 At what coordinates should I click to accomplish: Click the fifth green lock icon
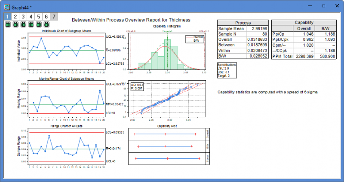[x=38, y=25]
